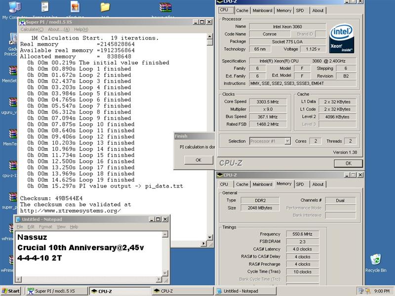Open the super_pi archive desktop icon
The width and height of the screenshot is (395, 296).
pos(12,198)
